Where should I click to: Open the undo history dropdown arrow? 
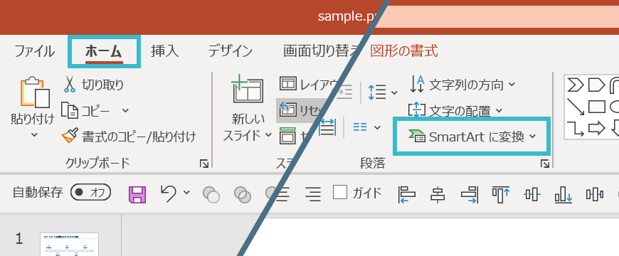click(186, 193)
